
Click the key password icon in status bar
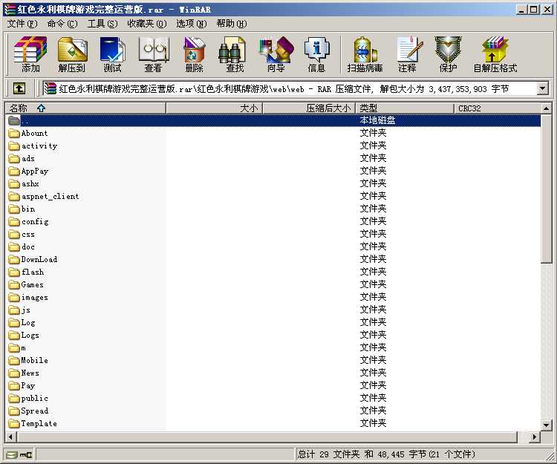[25, 455]
